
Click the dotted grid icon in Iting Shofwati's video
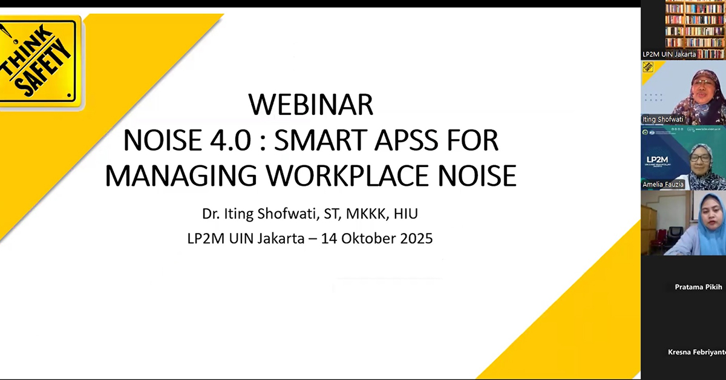coord(652,97)
